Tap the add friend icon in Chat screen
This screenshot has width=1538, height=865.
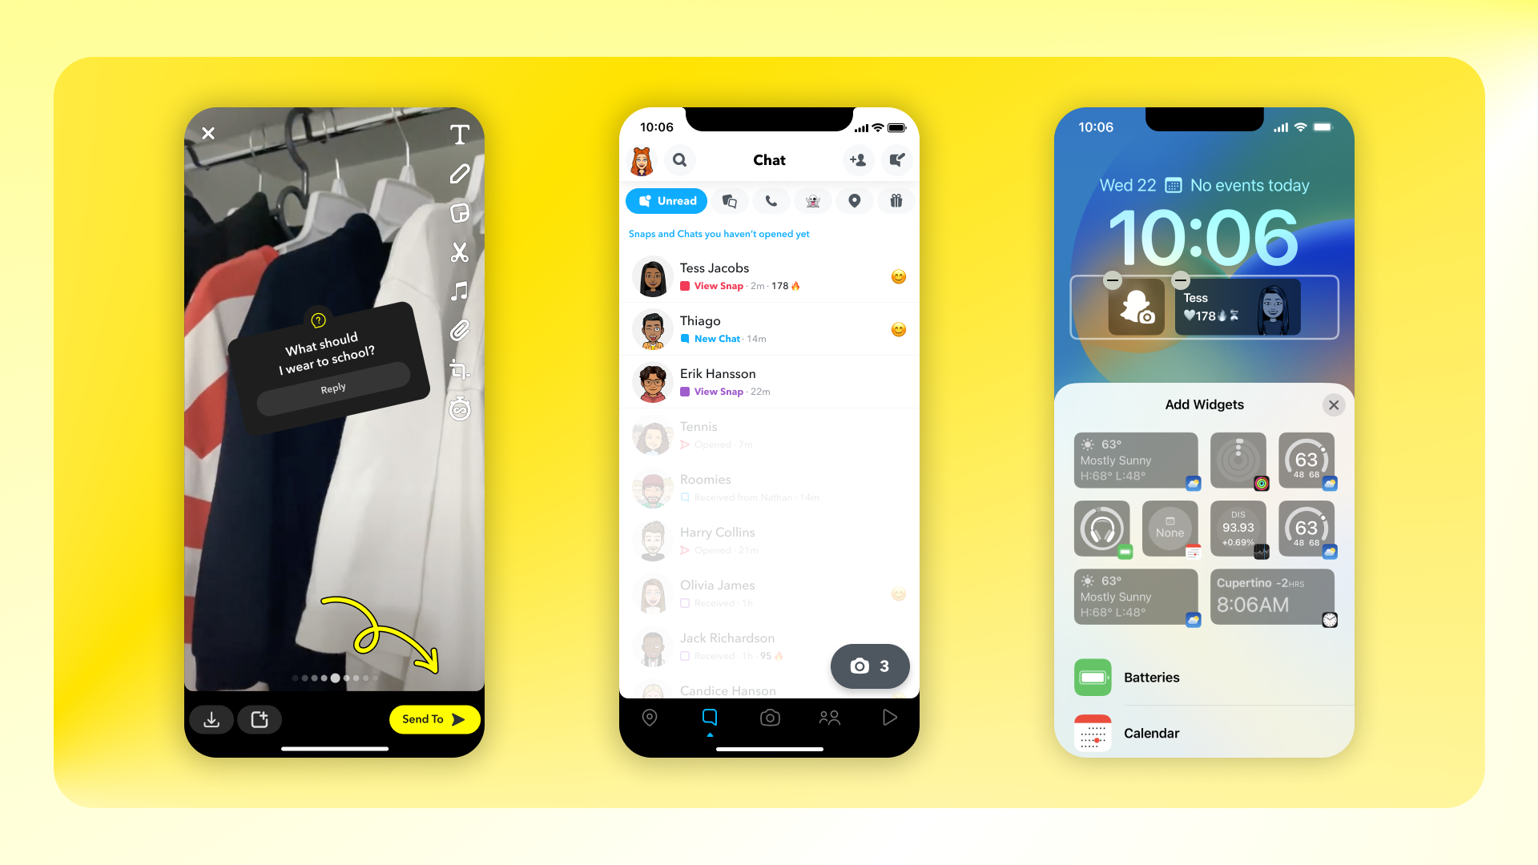(x=858, y=159)
